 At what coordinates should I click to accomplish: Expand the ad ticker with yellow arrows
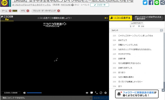click(106, 18)
